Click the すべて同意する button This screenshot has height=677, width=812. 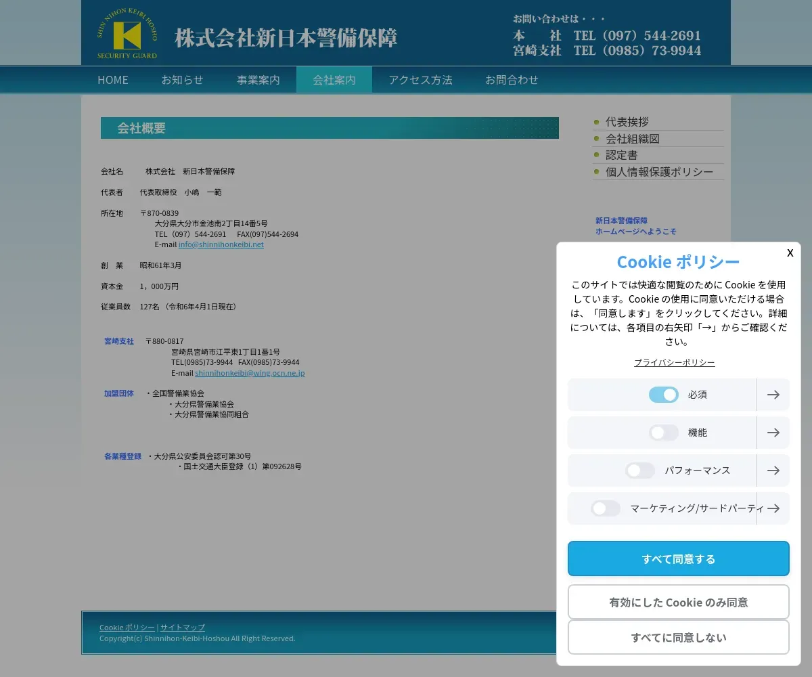pos(679,559)
